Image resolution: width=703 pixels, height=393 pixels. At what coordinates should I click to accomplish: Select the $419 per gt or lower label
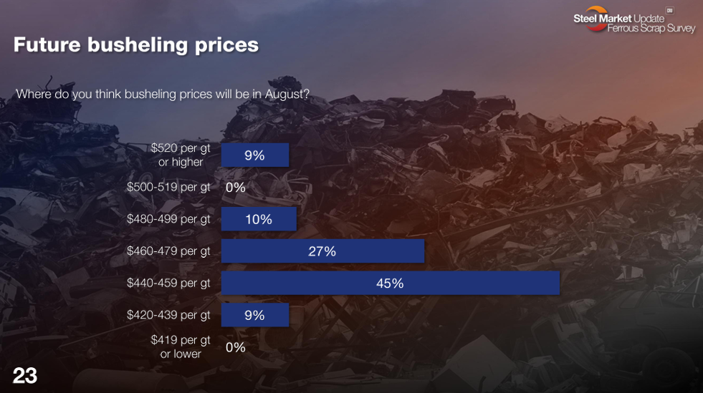181,347
